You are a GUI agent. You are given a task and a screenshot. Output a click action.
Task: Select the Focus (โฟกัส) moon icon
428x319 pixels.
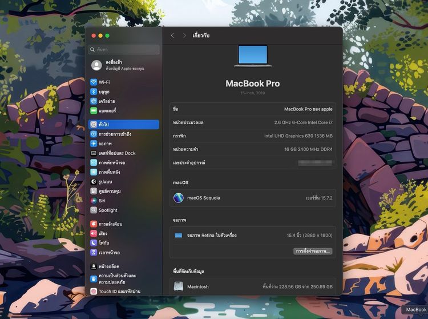point(94,243)
